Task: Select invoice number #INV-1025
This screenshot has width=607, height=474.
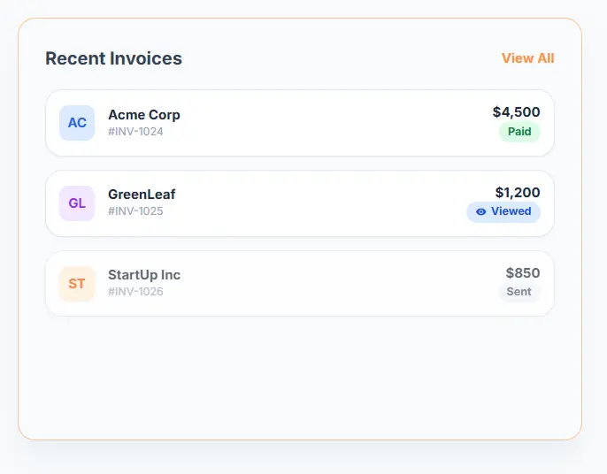Action: pos(135,211)
